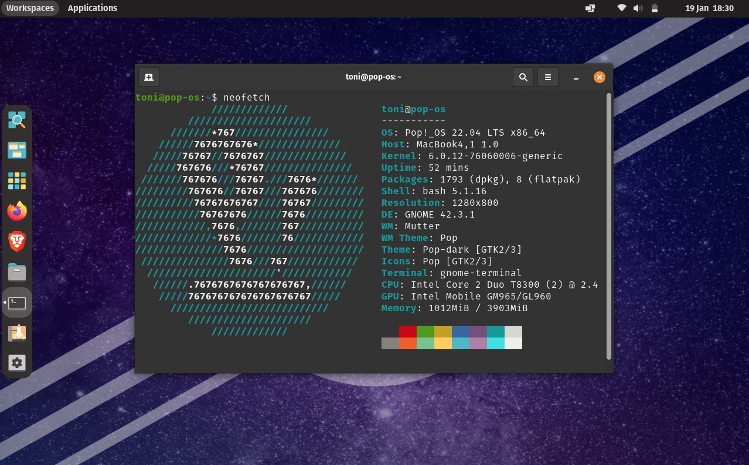Click the gray block starting the bottom row

[390, 343]
